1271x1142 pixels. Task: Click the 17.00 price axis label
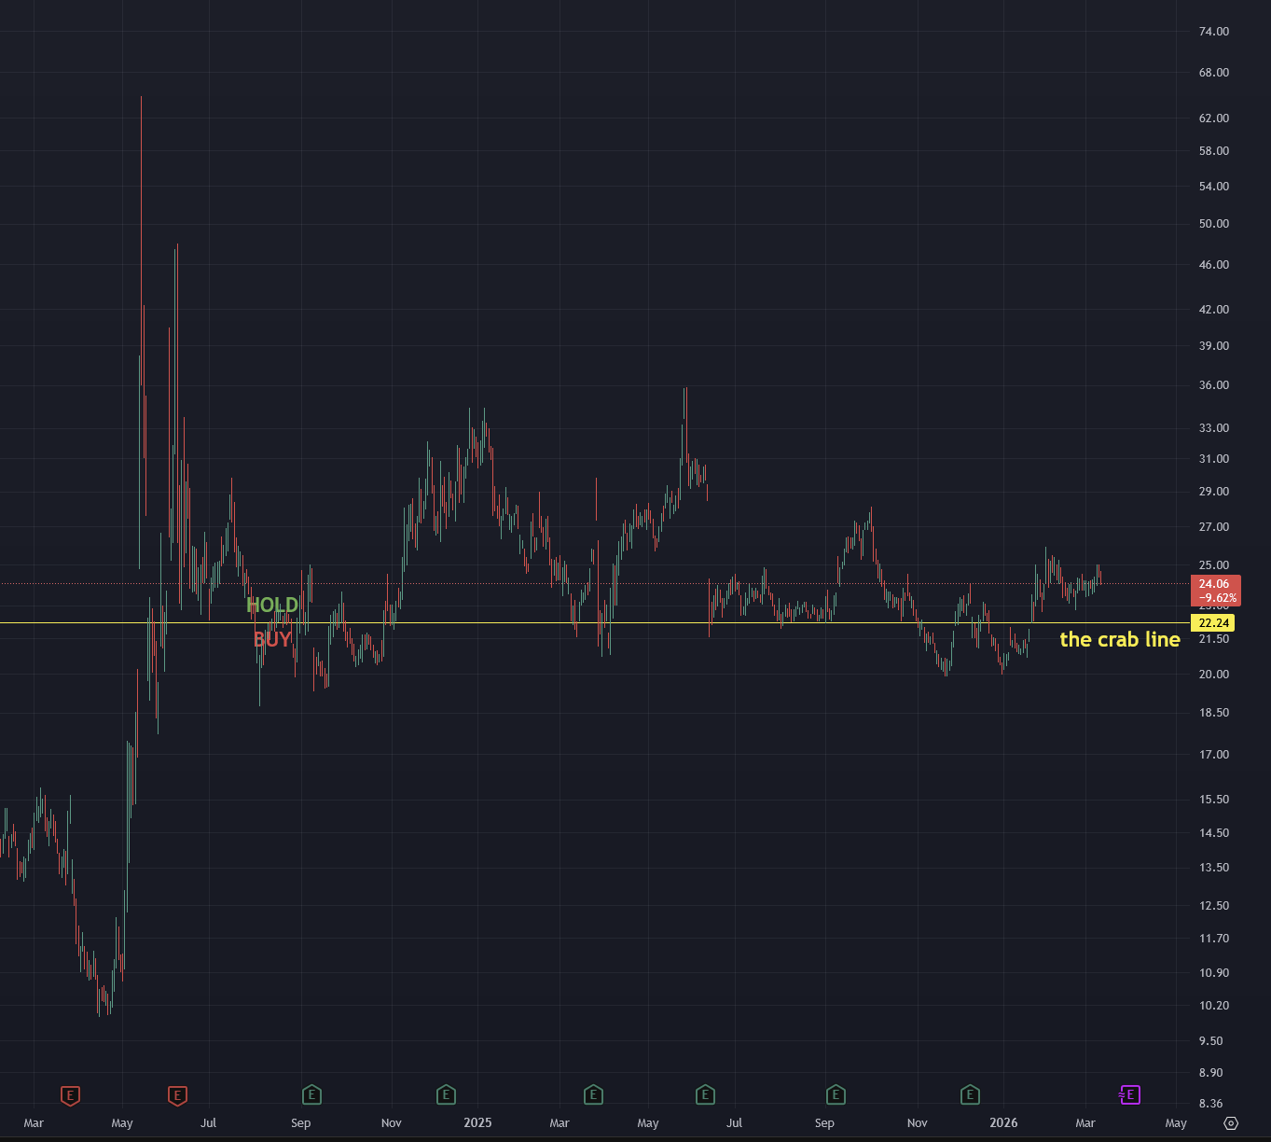coord(1214,755)
